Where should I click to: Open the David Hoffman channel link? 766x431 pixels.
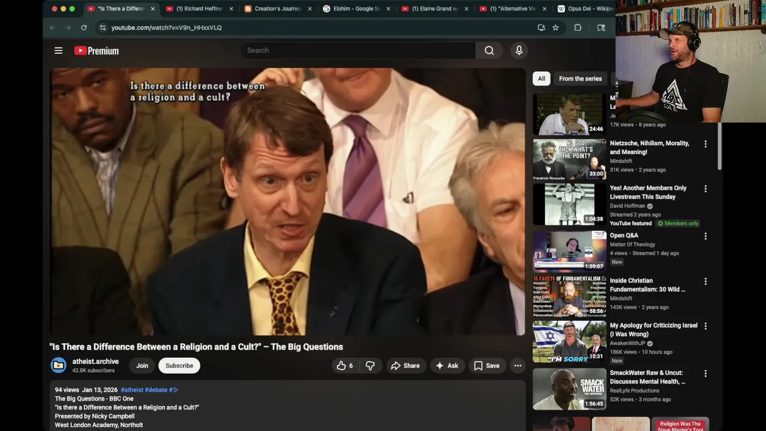(x=628, y=206)
